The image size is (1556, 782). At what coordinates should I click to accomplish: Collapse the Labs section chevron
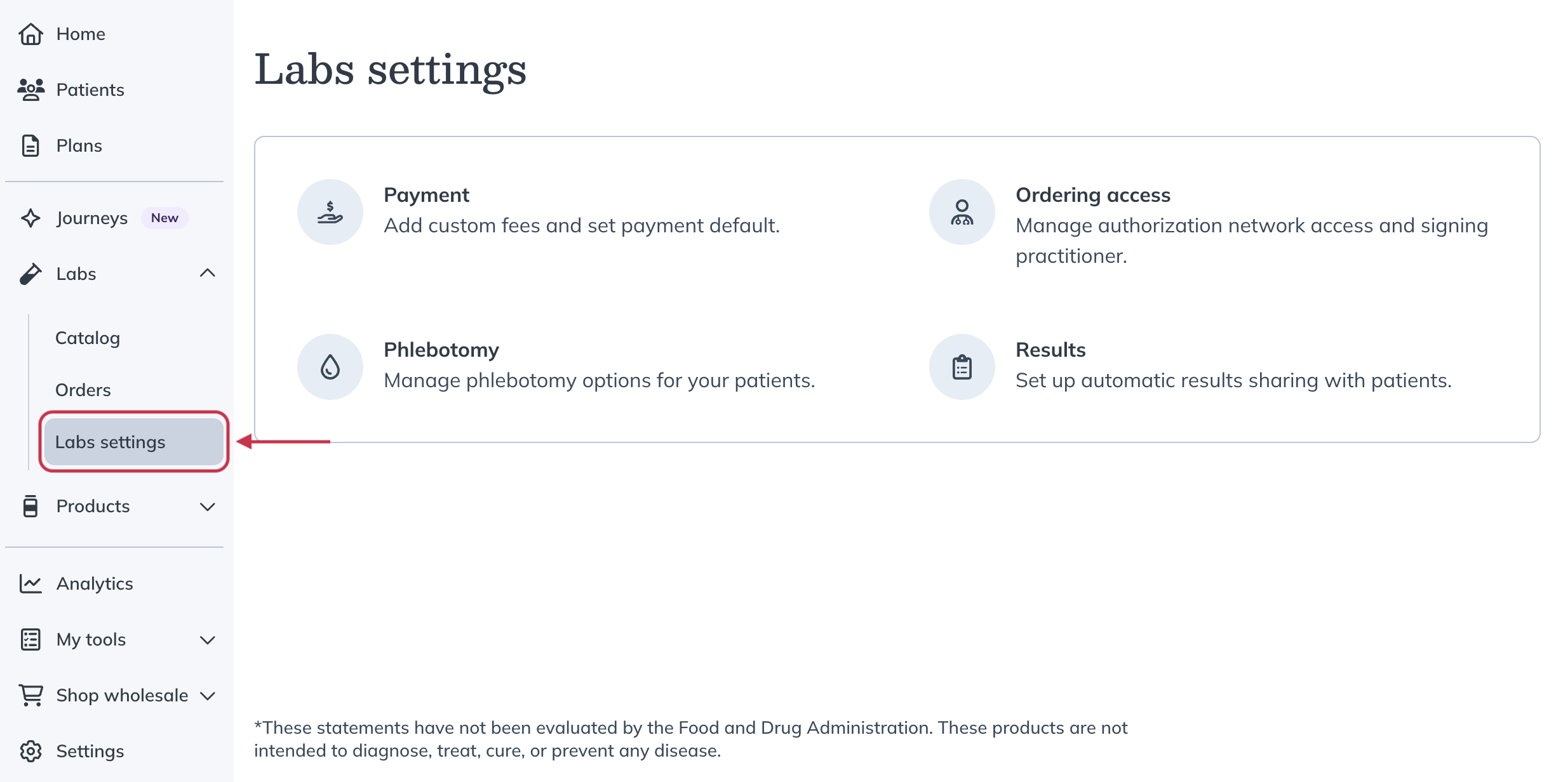[208, 274]
